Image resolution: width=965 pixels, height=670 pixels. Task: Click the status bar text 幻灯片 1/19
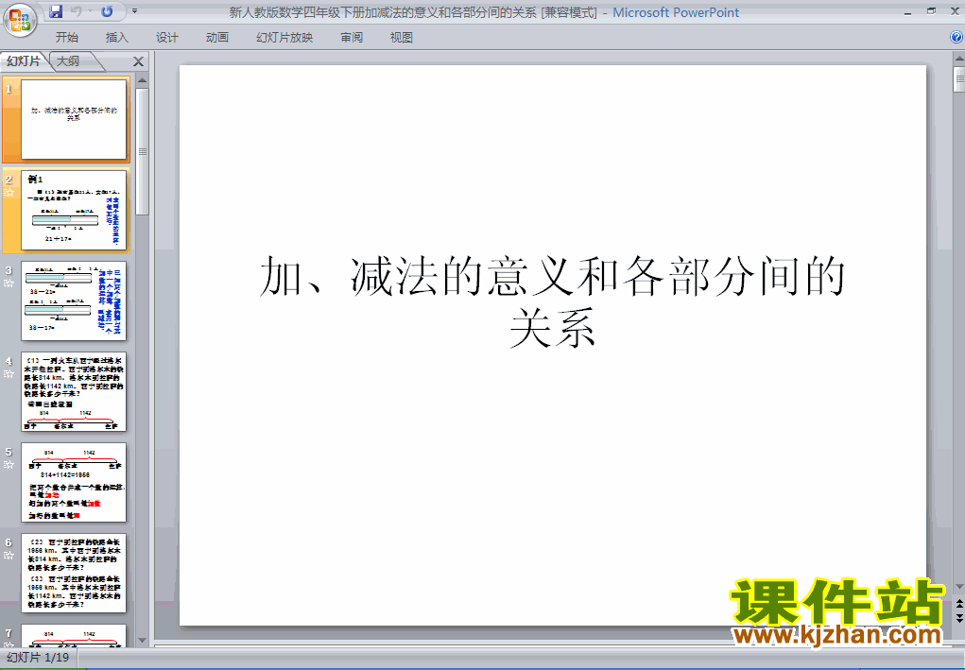tap(38, 658)
